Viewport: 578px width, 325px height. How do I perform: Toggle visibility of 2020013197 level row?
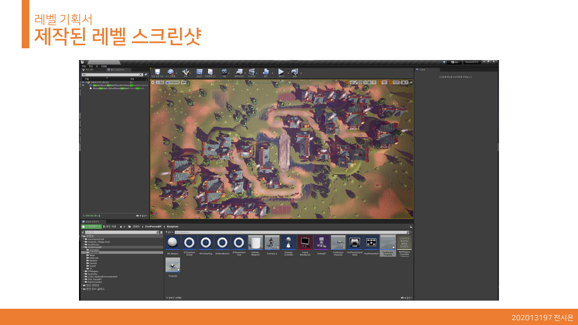pyautogui.click(x=83, y=82)
